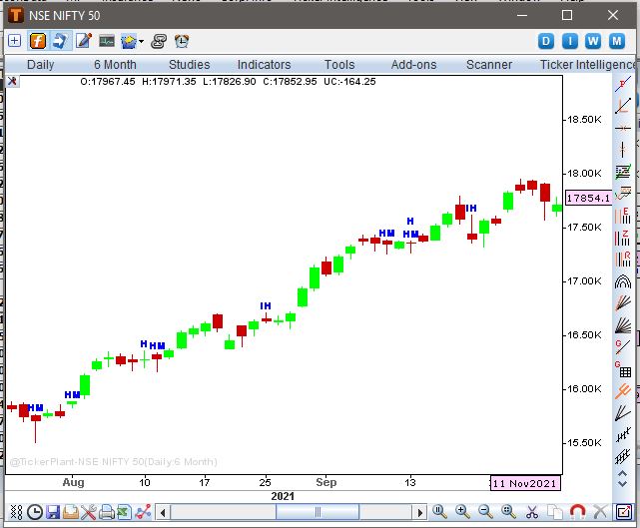Click the dotted grip icon in bottom toolbar

pos(16,512)
